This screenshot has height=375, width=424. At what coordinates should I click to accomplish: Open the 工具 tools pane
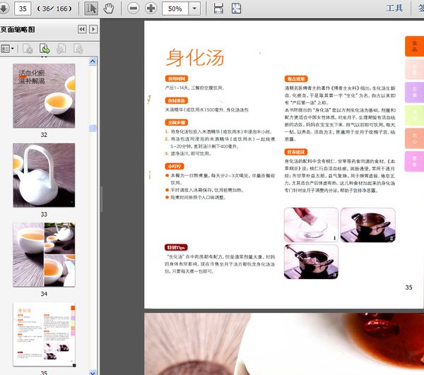pyautogui.click(x=394, y=8)
